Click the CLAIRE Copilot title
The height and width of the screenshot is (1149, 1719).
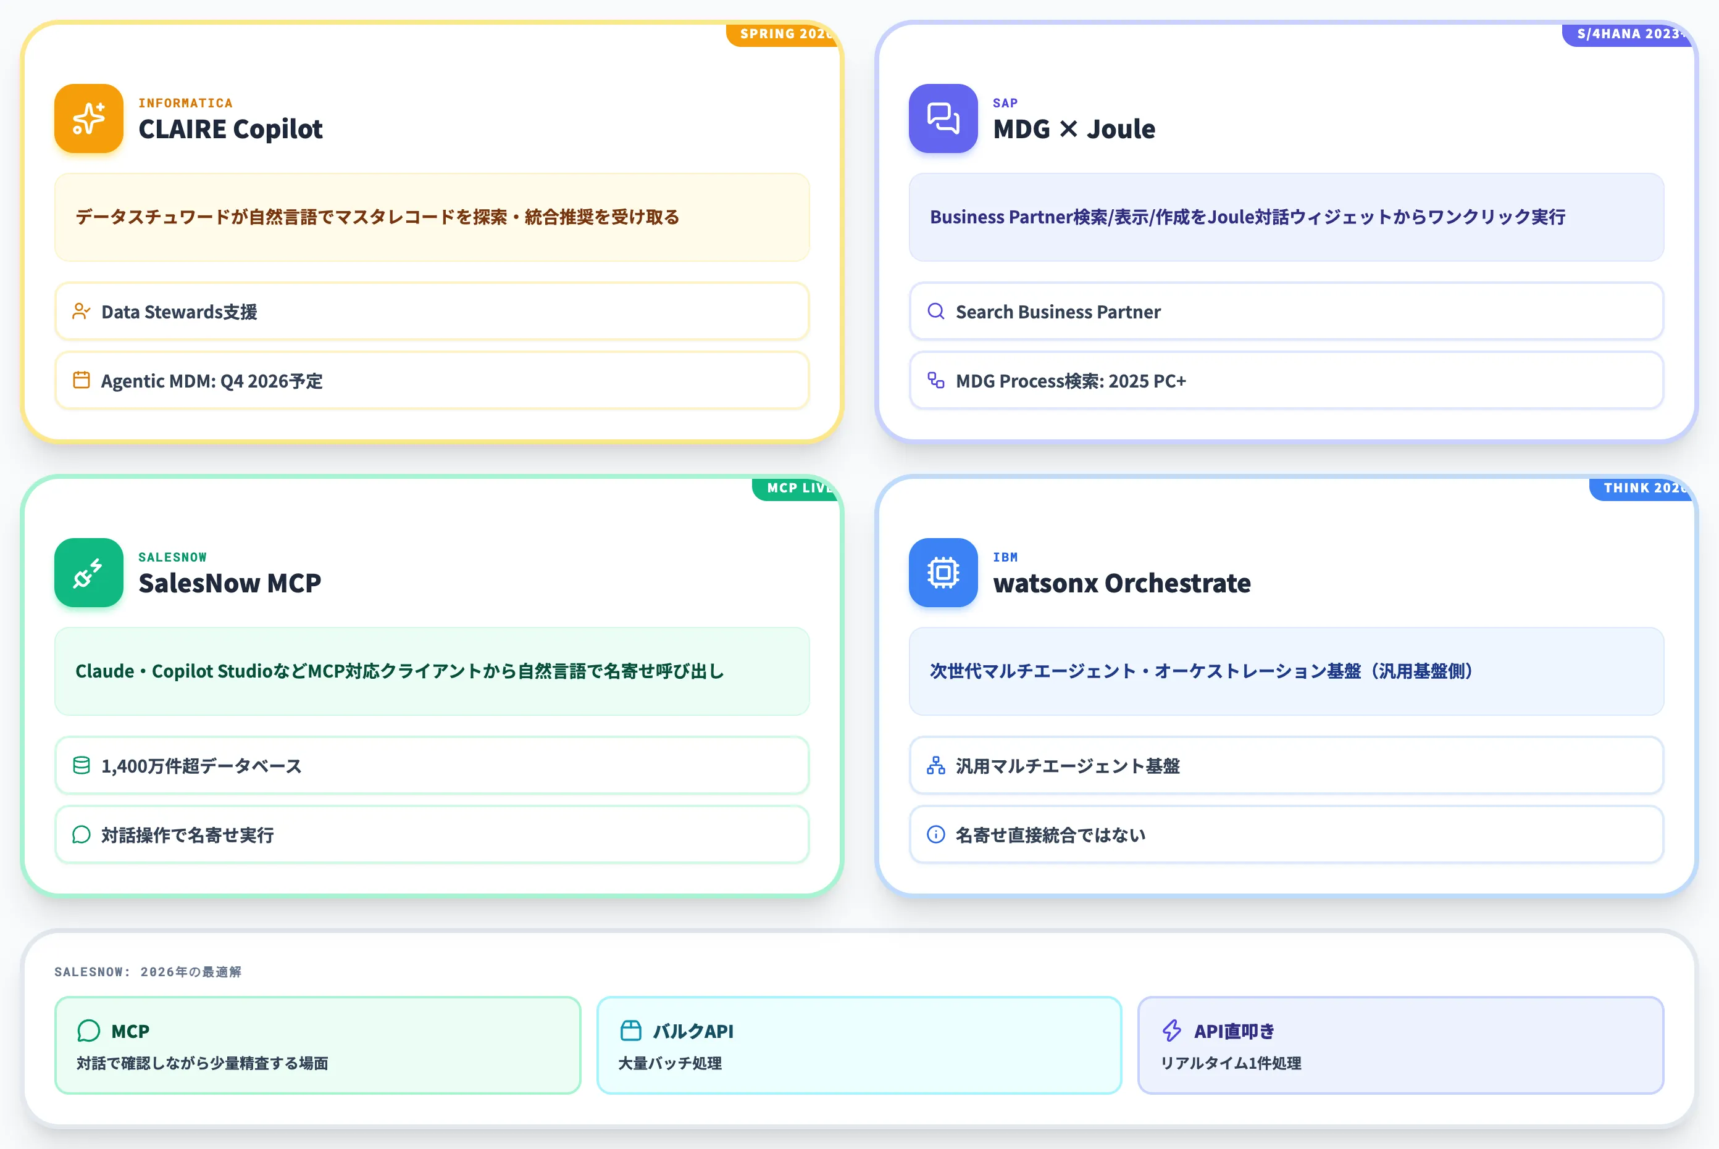[230, 129]
